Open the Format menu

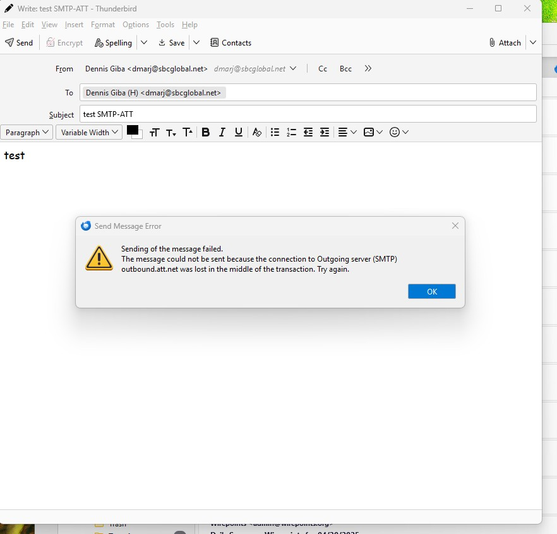pos(103,25)
